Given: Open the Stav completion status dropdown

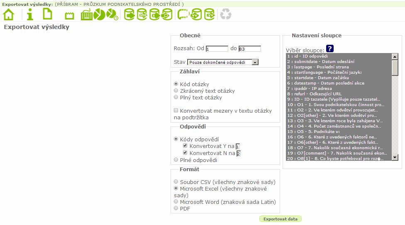Looking at the screenshot, I should pyautogui.click(x=223, y=62).
